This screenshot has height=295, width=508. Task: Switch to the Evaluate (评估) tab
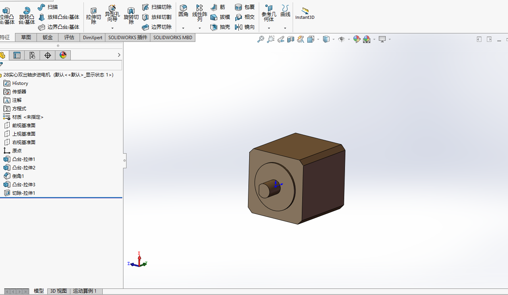click(69, 37)
